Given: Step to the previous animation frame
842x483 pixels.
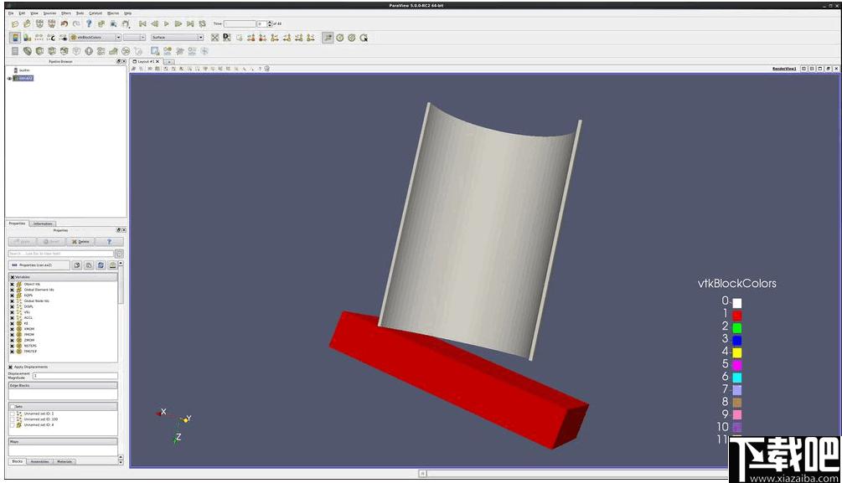Looking at the screenshot, I should (x=155, y=23).
